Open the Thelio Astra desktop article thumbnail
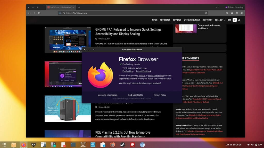 click(x=68, y=109)
